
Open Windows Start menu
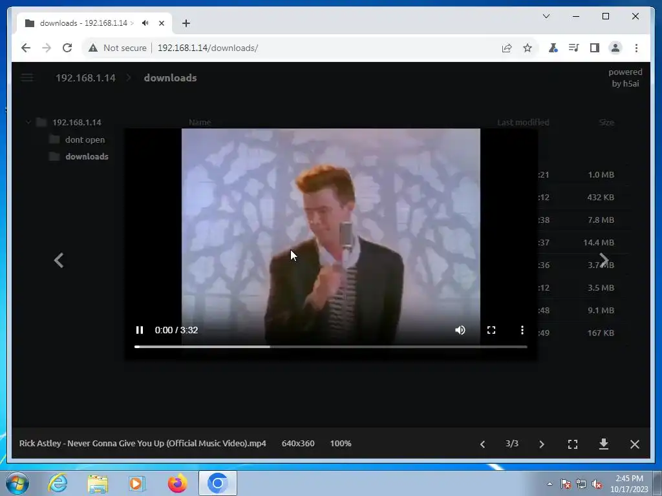point(17,483)
